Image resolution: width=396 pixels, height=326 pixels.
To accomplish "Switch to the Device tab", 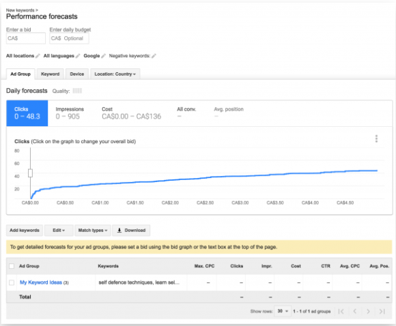I will [77, 74].
